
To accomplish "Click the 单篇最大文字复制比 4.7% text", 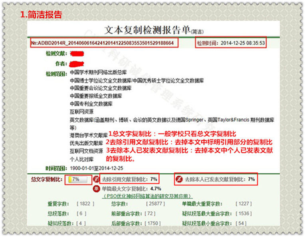I will (x=131, y=189).
